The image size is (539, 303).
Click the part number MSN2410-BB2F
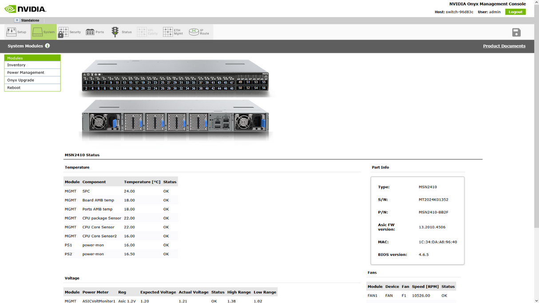[x=433, y=212]
